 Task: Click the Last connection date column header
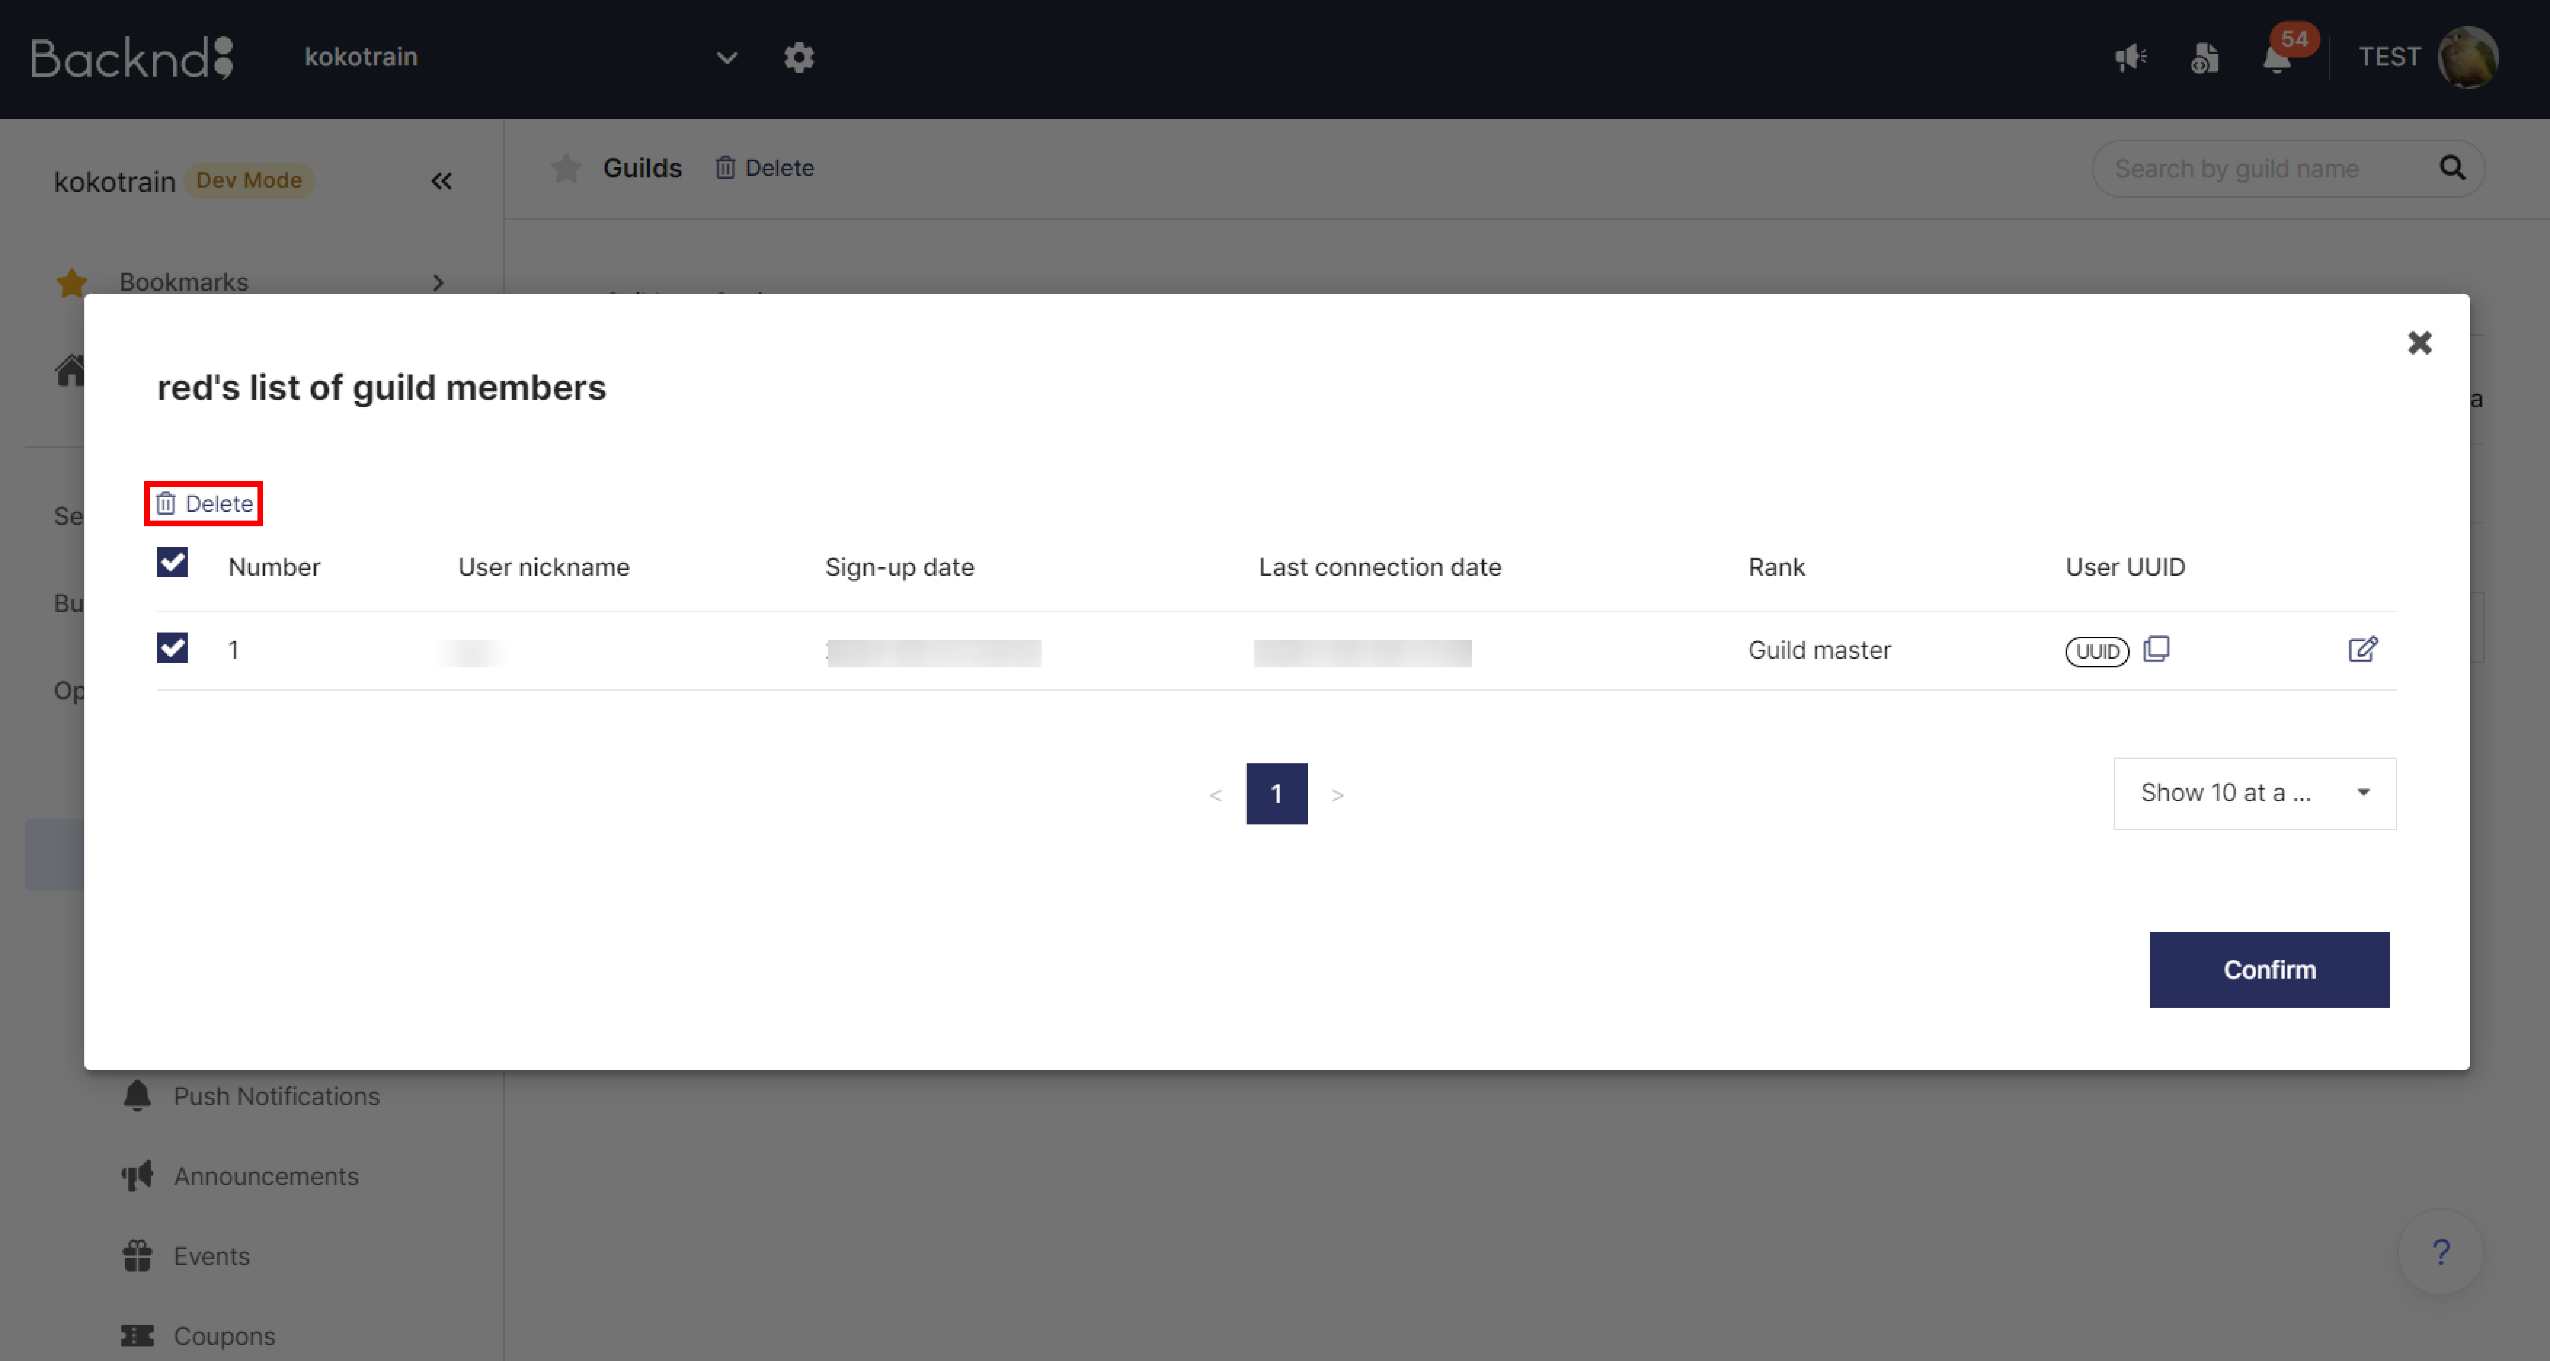point(1380,567)
